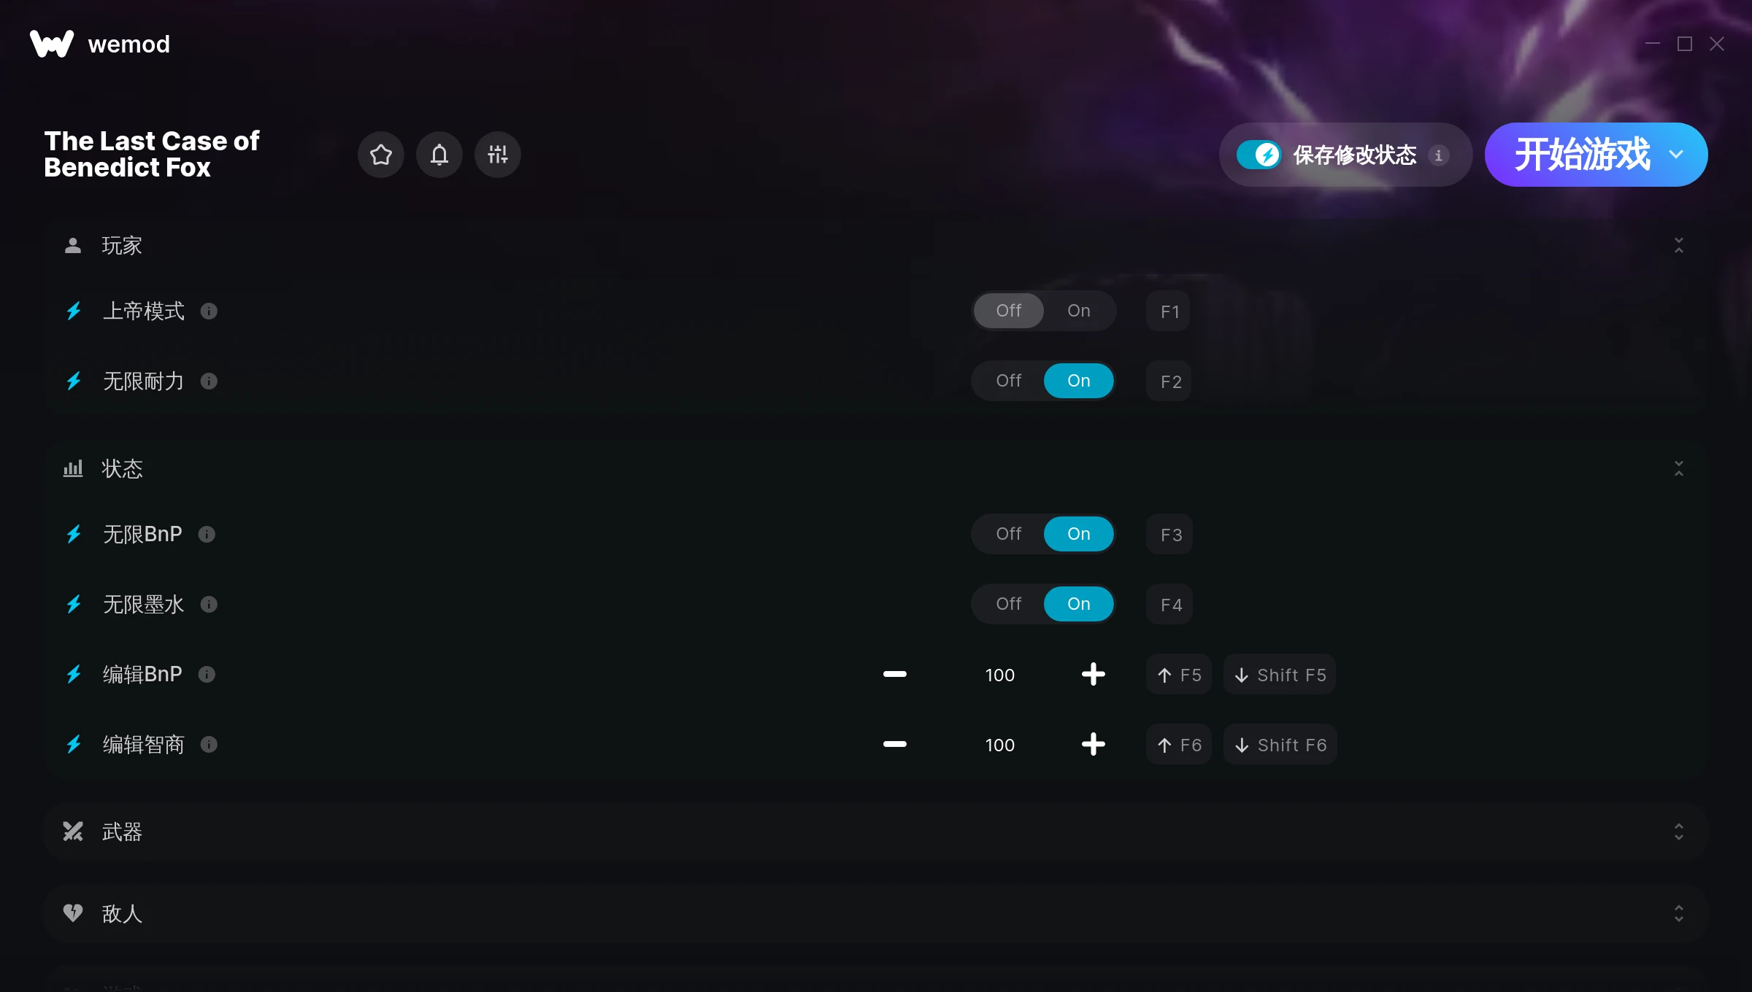Click info icon beside 保存修改状态
1752x992 pixels.
coord(1438,155)
